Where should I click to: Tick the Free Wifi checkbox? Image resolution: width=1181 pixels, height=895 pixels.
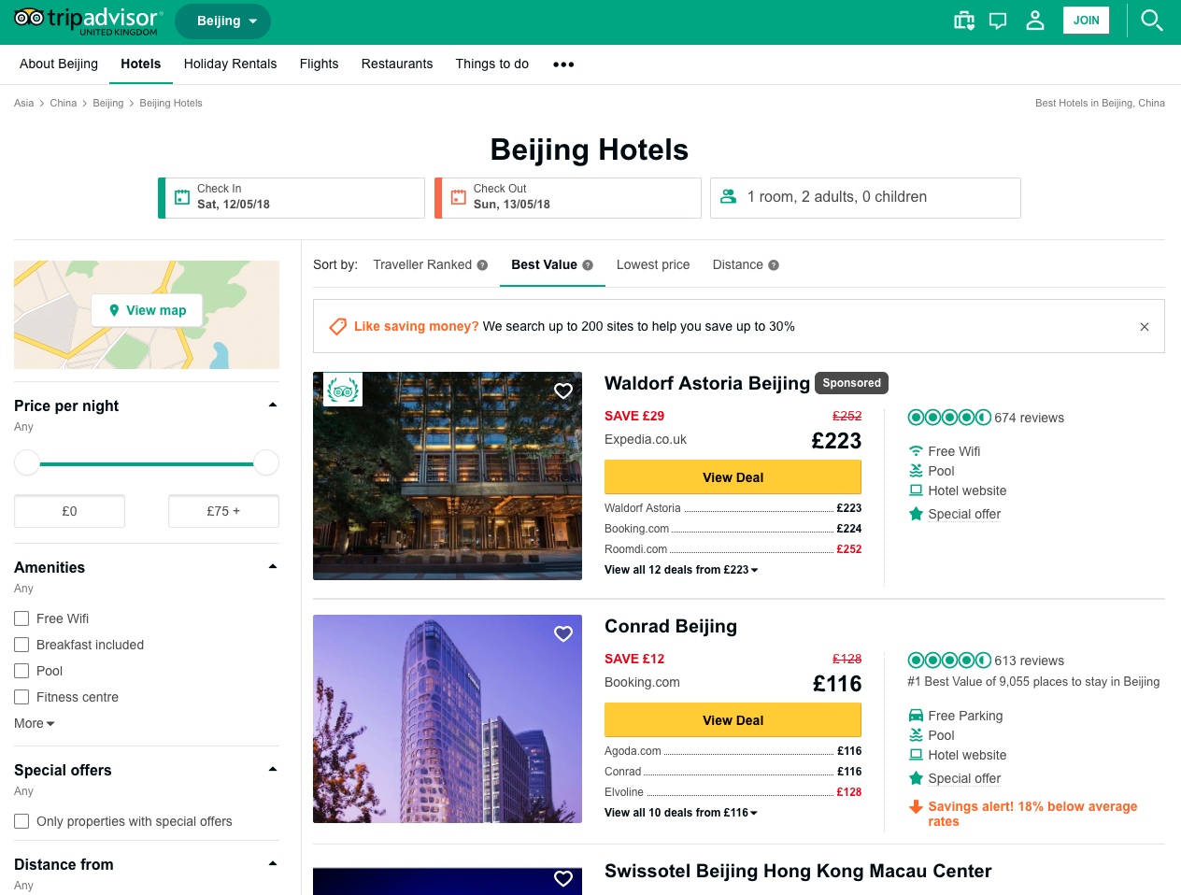21,618
